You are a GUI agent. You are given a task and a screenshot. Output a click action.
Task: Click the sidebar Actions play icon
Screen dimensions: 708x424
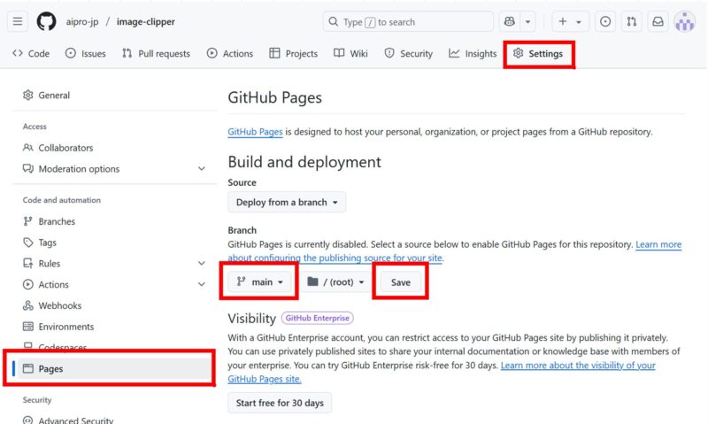[28, 284]
